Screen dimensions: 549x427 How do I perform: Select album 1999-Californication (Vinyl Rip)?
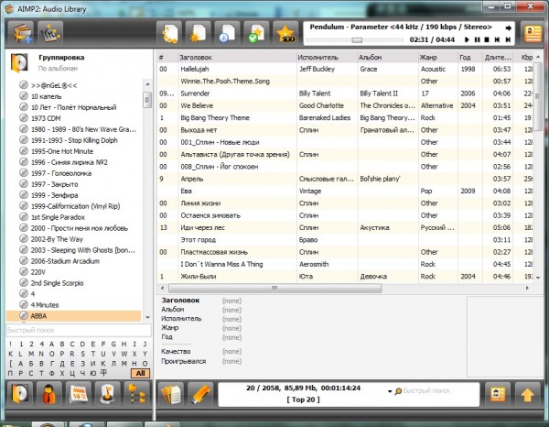(x=75, y=206)
